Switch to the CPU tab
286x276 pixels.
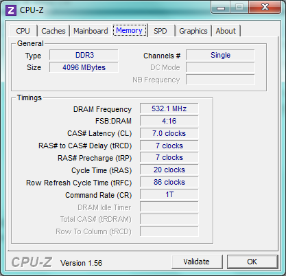[23, 31]
